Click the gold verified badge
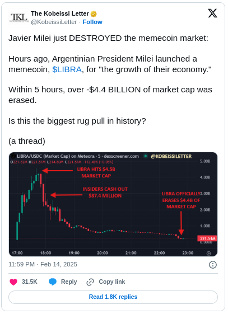 coord(94,14)
